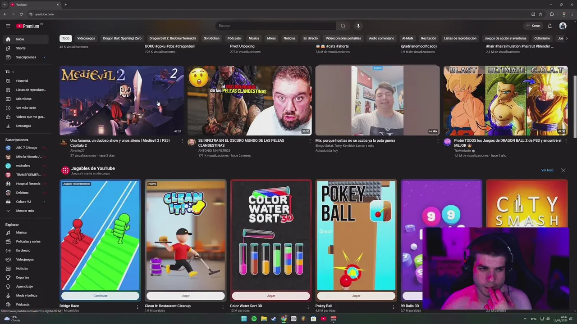The image size is (577, 324).
Task: Click the search magnifier button
Action: tap(343, 26)
